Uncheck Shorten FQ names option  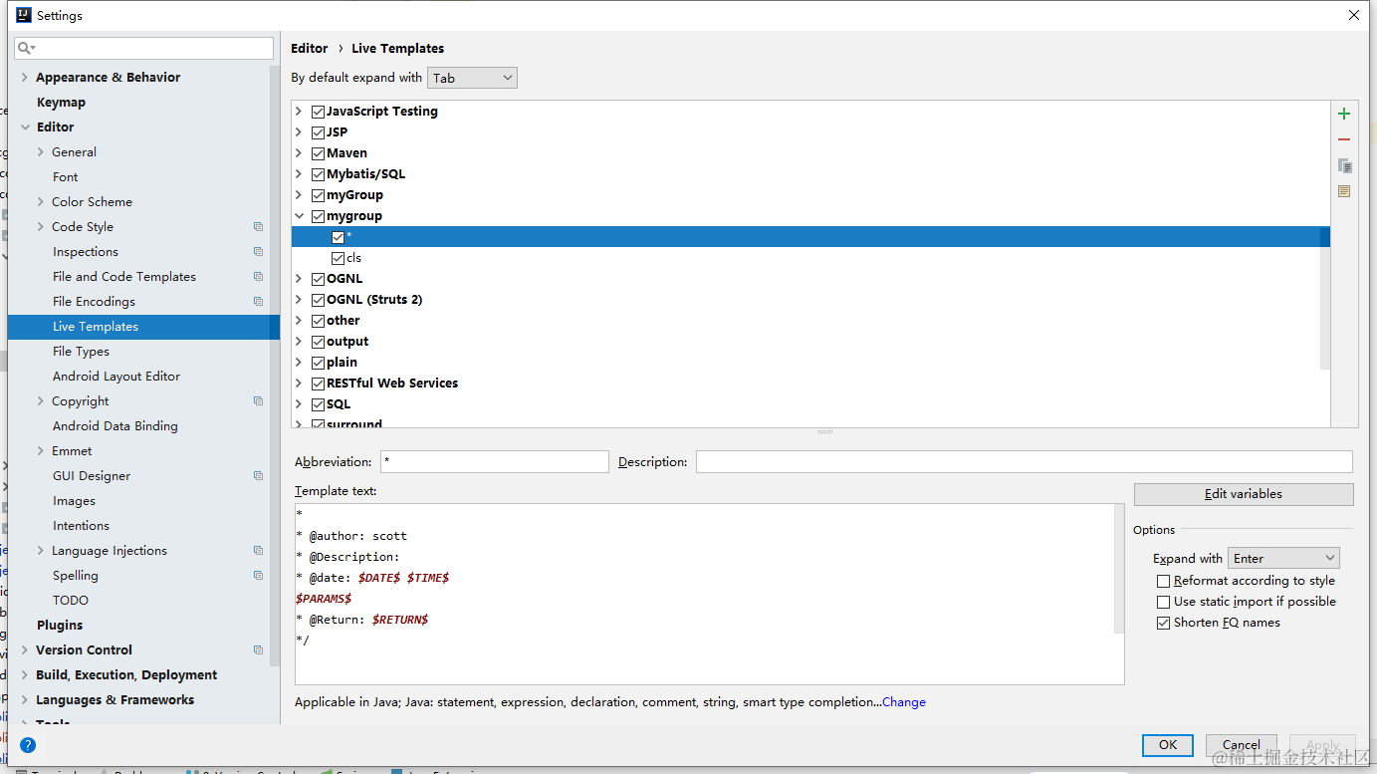click(1163, 623)
